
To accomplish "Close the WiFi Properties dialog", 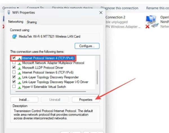I will click(x=101, y=13).
